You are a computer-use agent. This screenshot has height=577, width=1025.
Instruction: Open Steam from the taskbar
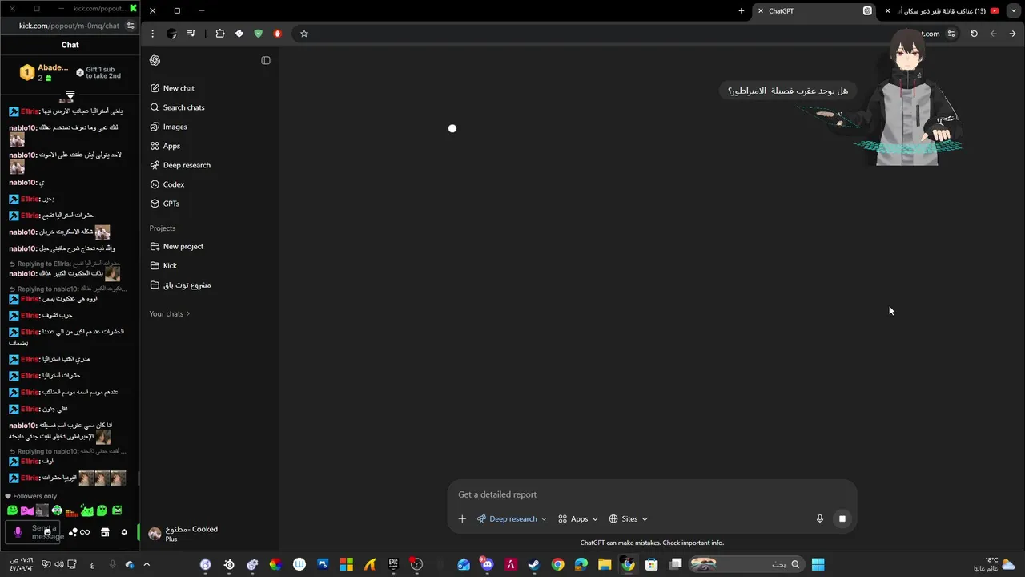pos(534,564)
